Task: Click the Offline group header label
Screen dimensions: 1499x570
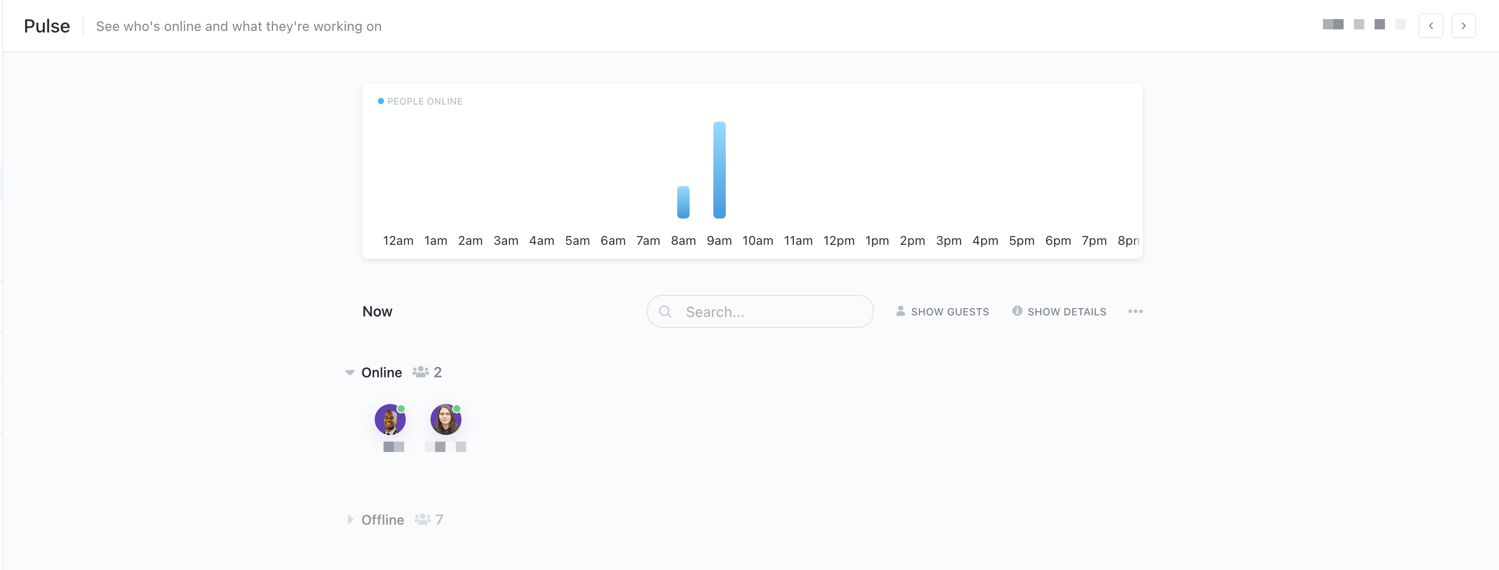Action: point(382,519)
